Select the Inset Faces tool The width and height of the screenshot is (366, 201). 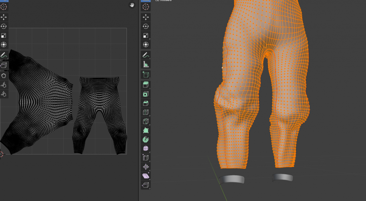[x=146, y=94]
